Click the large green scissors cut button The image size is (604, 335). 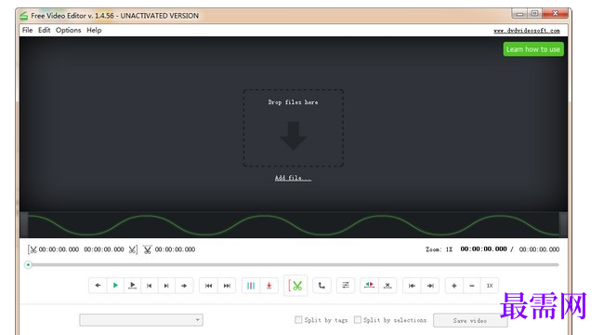click(x=295, y=286)
